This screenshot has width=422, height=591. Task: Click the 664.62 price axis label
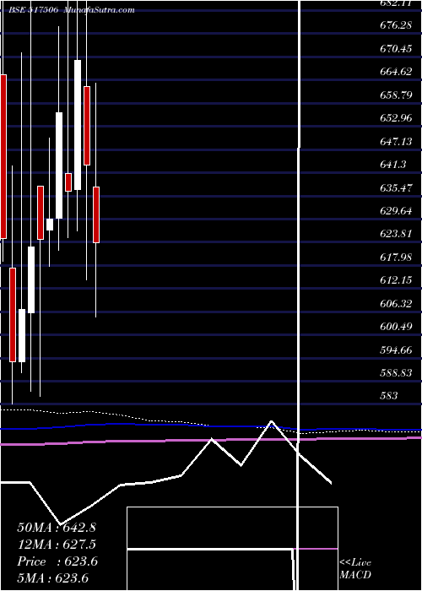point(396,72)
